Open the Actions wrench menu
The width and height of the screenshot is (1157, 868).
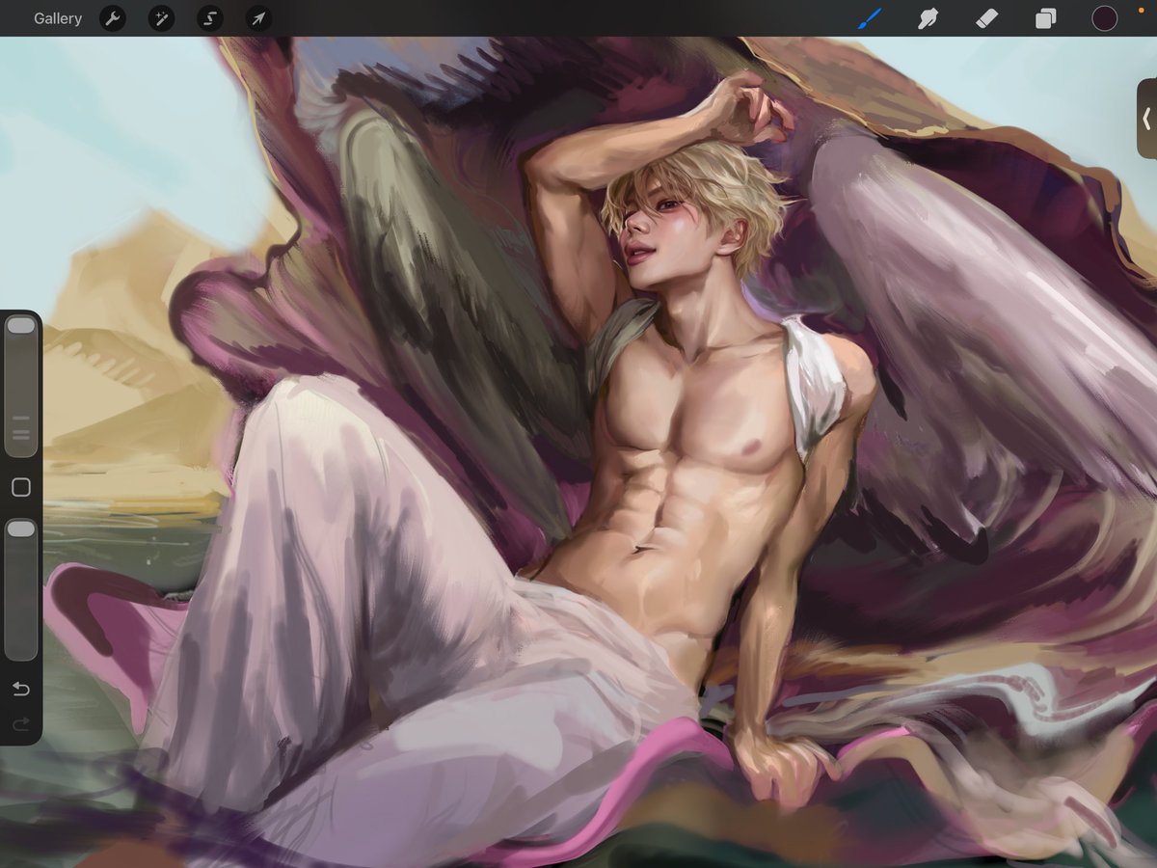click(113, 18)
